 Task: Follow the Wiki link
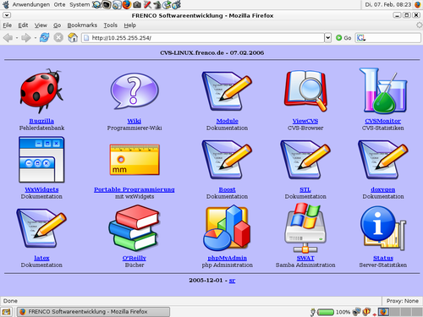[x=135, y=121]
